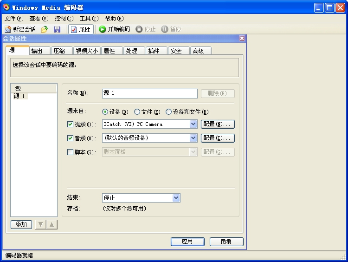Click the script 配置(G)... button

click(x=218, y=152)
